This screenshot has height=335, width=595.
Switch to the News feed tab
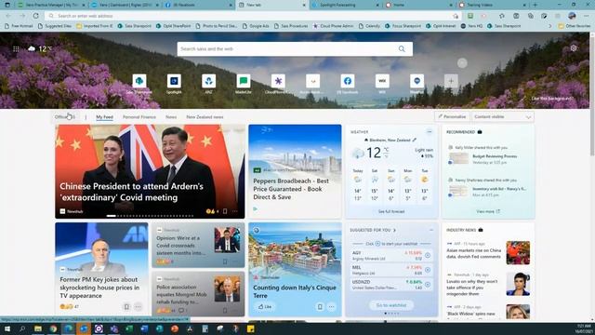point(171,117)
